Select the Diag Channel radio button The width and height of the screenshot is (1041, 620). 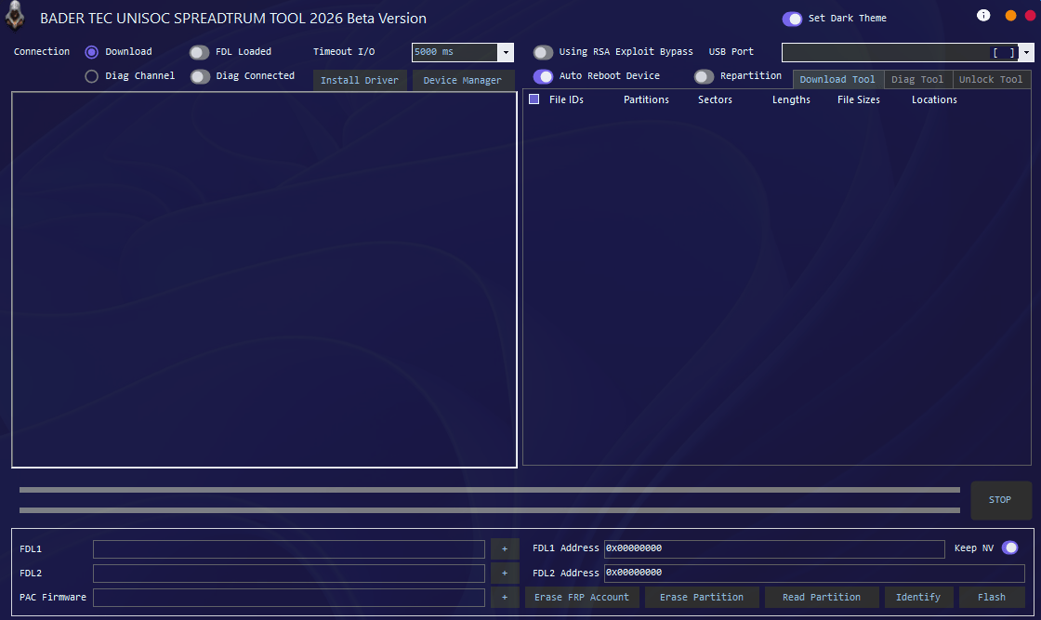point(91,76)
